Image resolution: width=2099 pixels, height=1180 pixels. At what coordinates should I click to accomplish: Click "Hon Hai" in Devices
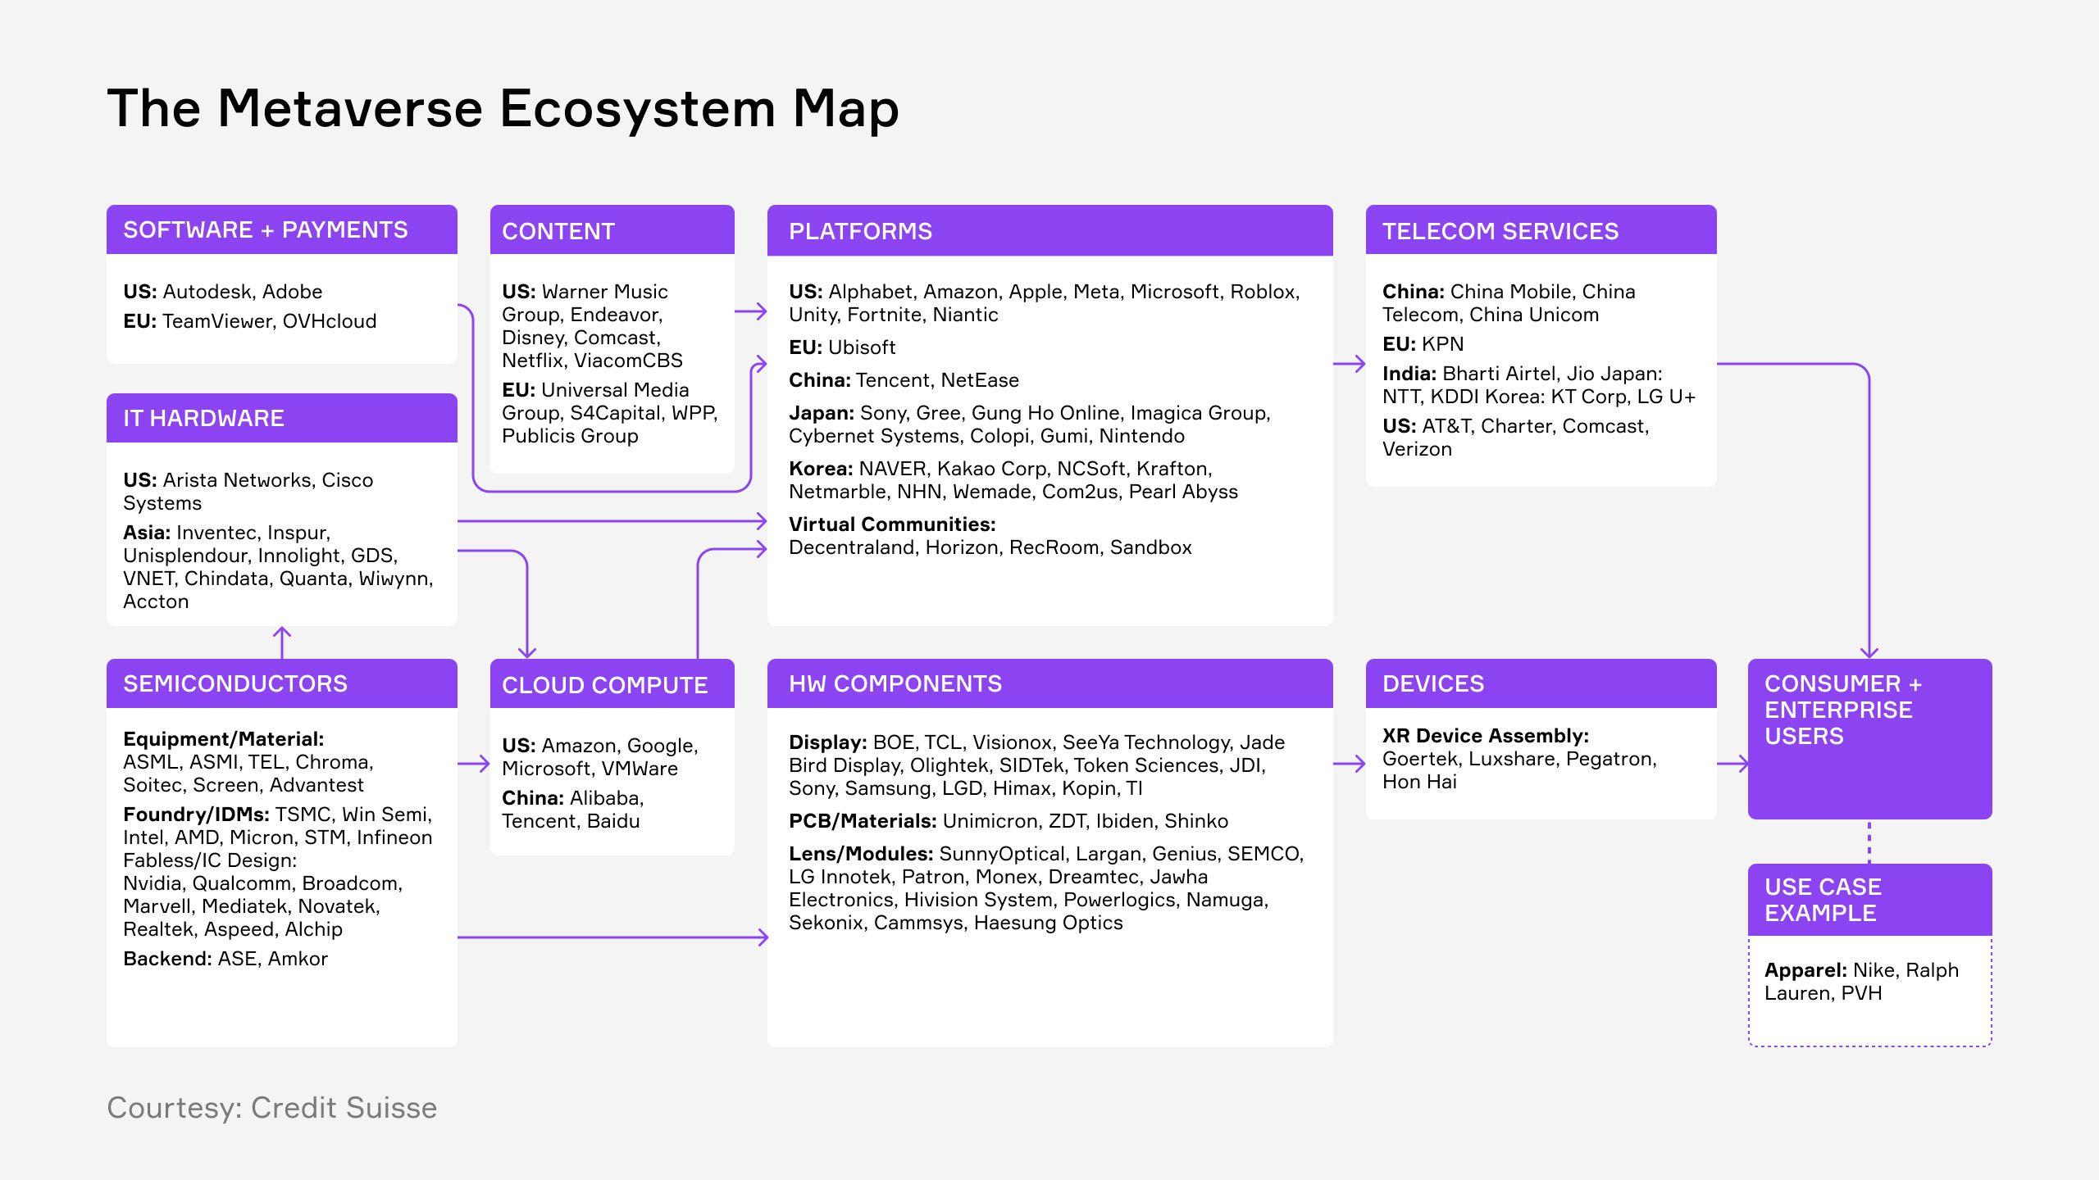tap(1419, 782)
